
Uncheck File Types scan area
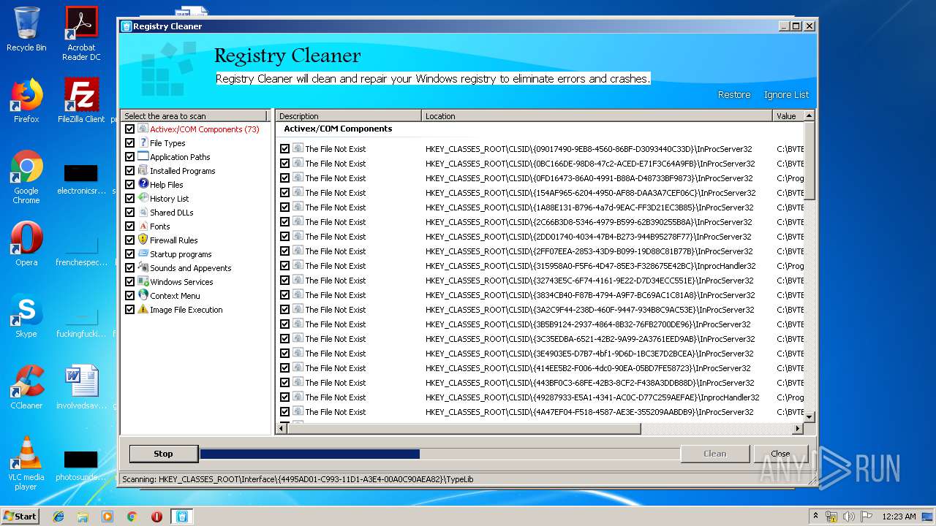[x=129, y=143]
